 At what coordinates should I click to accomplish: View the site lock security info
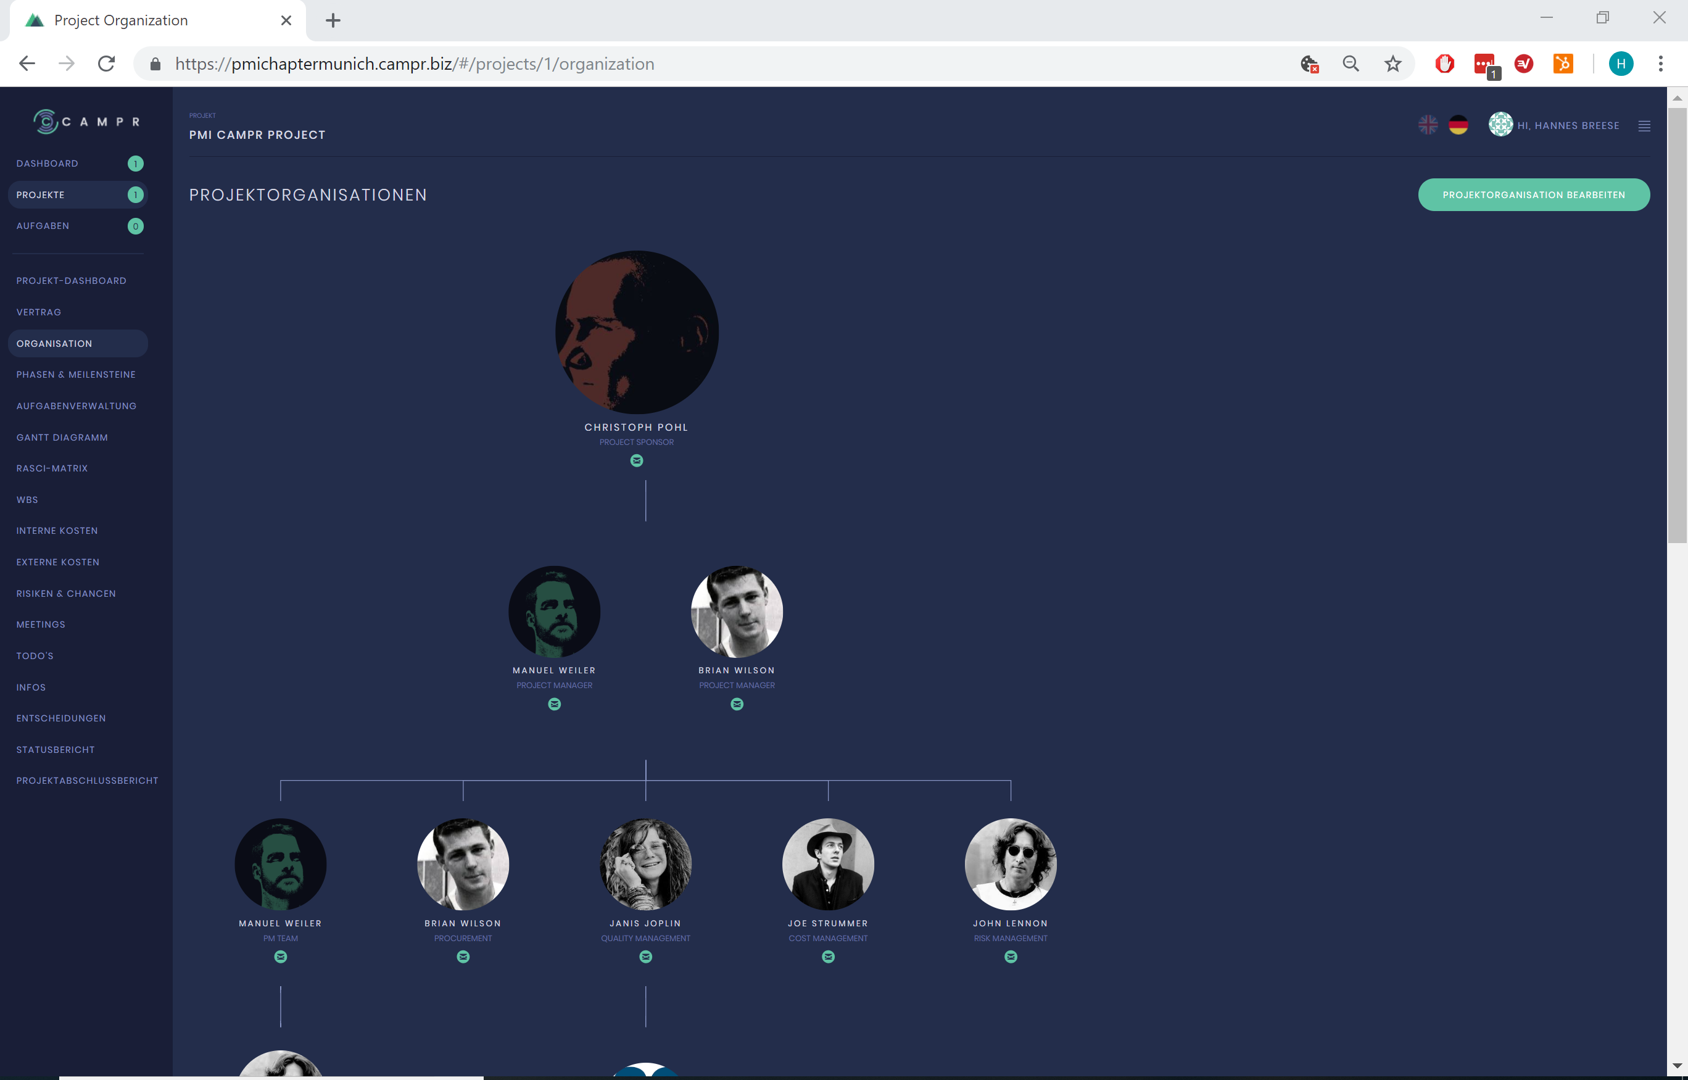coord(155,64)
